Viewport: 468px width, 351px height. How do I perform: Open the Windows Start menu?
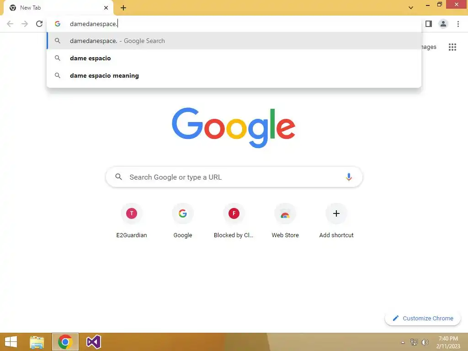11,342
